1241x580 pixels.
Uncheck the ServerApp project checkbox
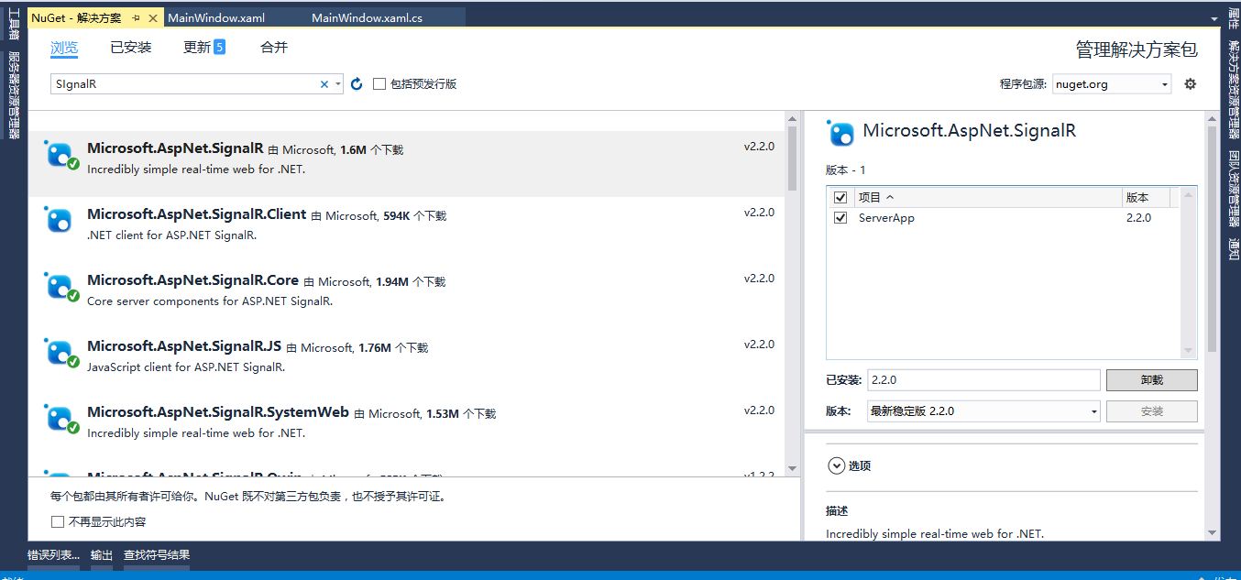[x=840, y=218]
